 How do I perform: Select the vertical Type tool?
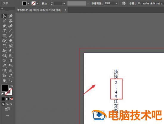pyautogui.click(x=4, y=31)
